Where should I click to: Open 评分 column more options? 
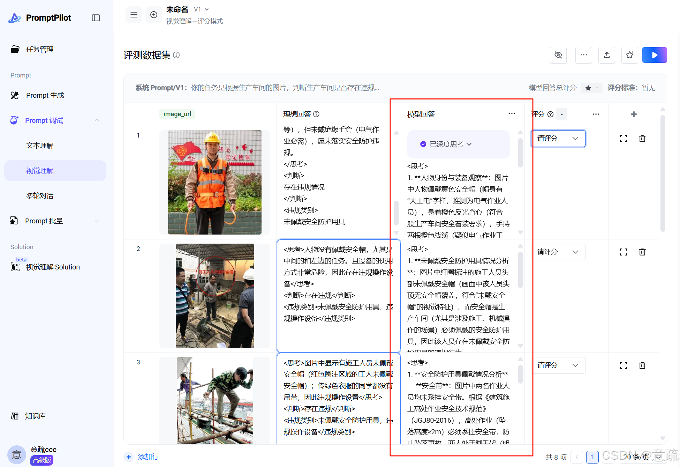pos(596,114)
